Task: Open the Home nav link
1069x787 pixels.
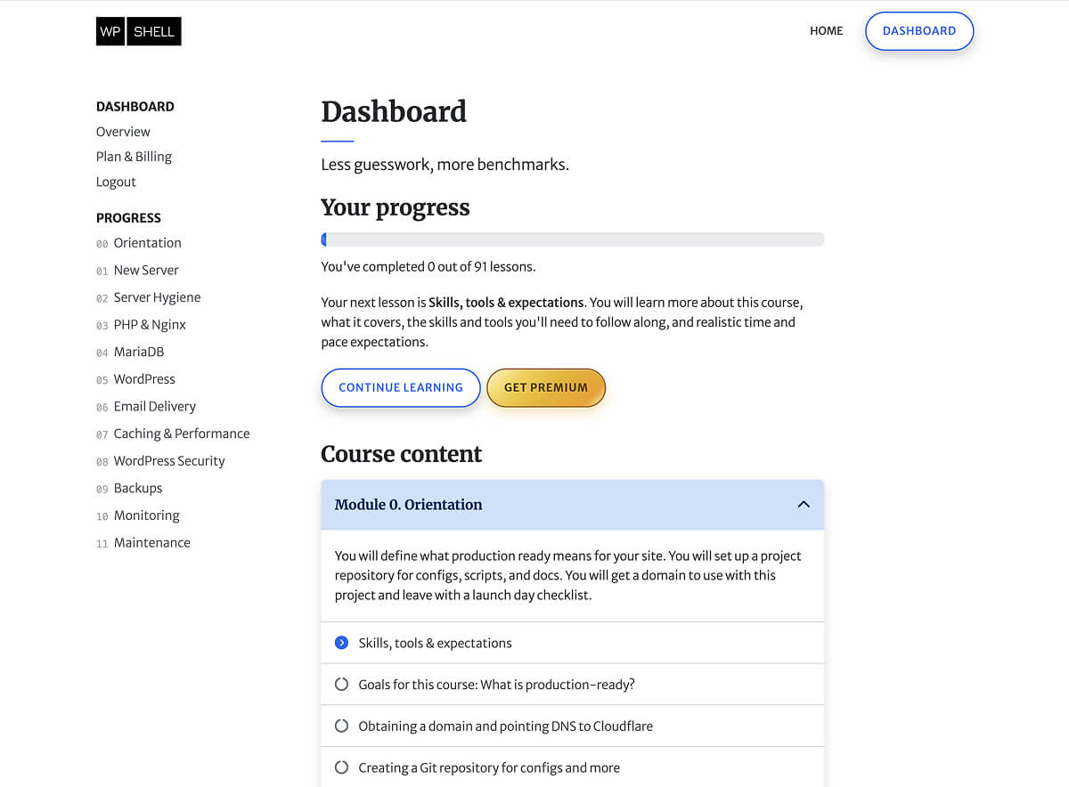Action: point(826,31)
